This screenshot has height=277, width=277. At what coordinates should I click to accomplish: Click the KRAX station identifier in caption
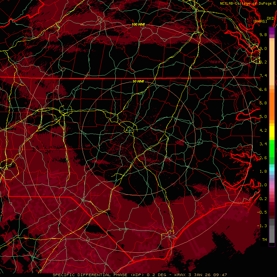pos(180,275)
